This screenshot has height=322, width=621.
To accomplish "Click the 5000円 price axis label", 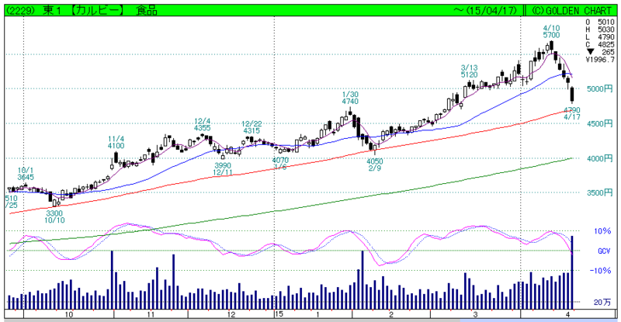I will [x=599, y=88].
